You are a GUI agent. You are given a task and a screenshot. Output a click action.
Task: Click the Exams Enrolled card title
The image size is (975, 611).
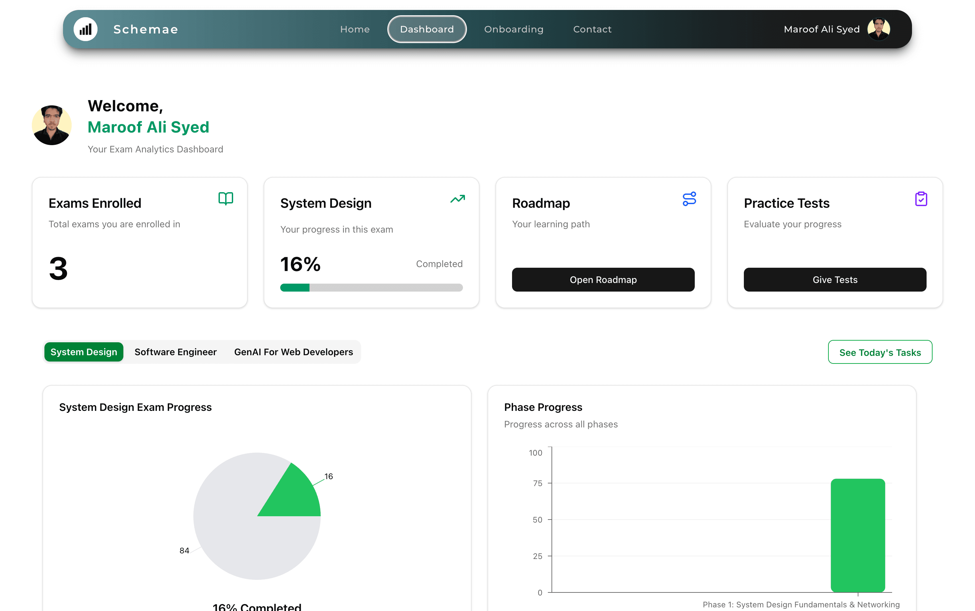pyautogui.click(x=95, y=203)
